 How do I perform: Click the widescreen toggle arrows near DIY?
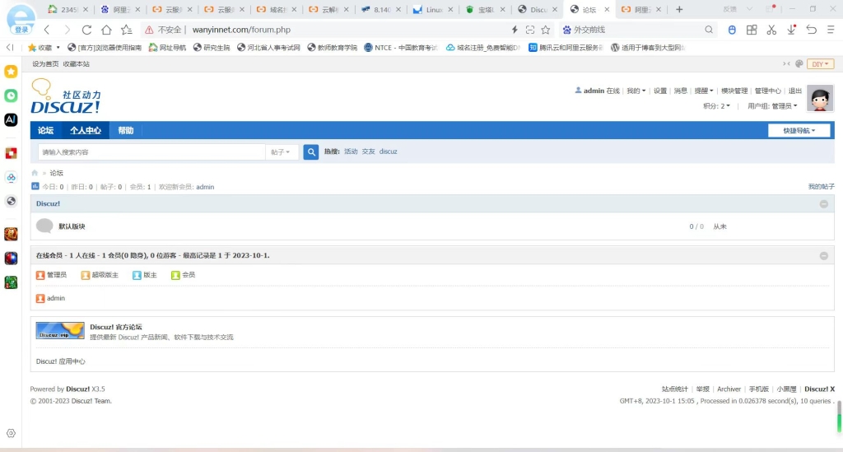click(786, 64)
